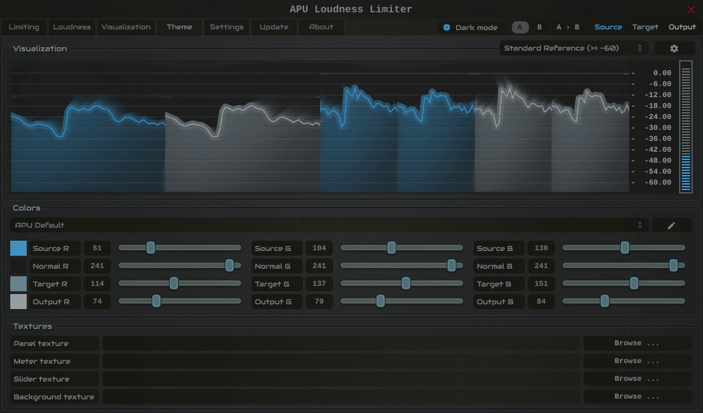Click the Source B value field 130

pos(541,248)
